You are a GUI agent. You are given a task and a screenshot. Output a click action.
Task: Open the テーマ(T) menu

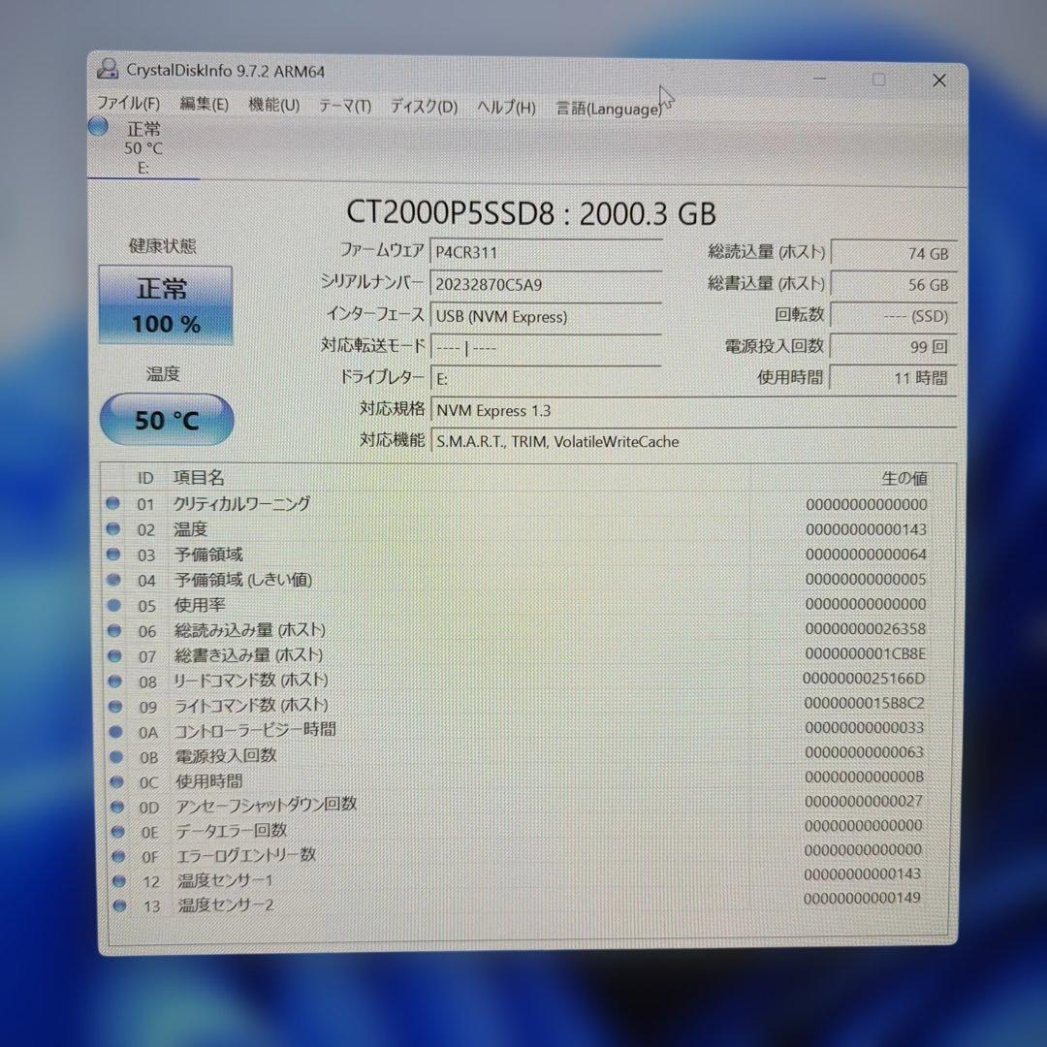tap(344, 107)
